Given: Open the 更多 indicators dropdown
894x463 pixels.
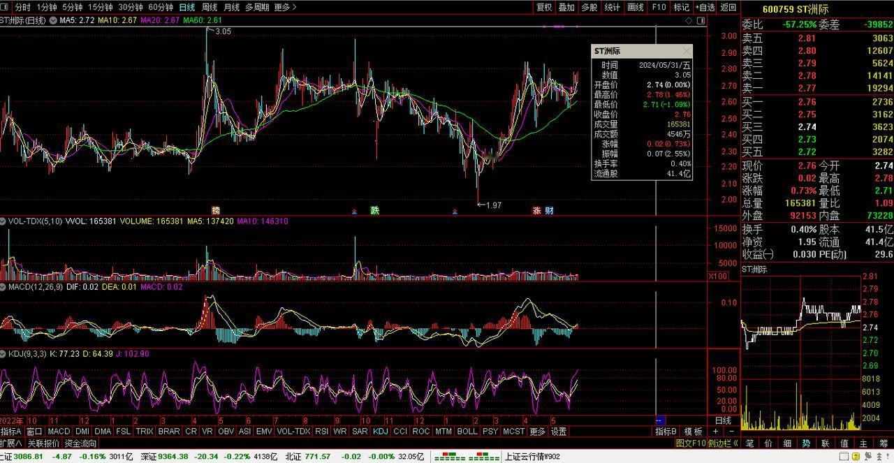Looking at the screenshot, I should [x=537, y=432].
